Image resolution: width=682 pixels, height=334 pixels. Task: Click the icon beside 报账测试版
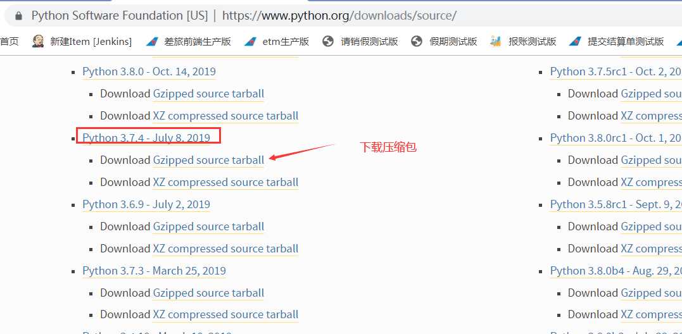point(495,42)
